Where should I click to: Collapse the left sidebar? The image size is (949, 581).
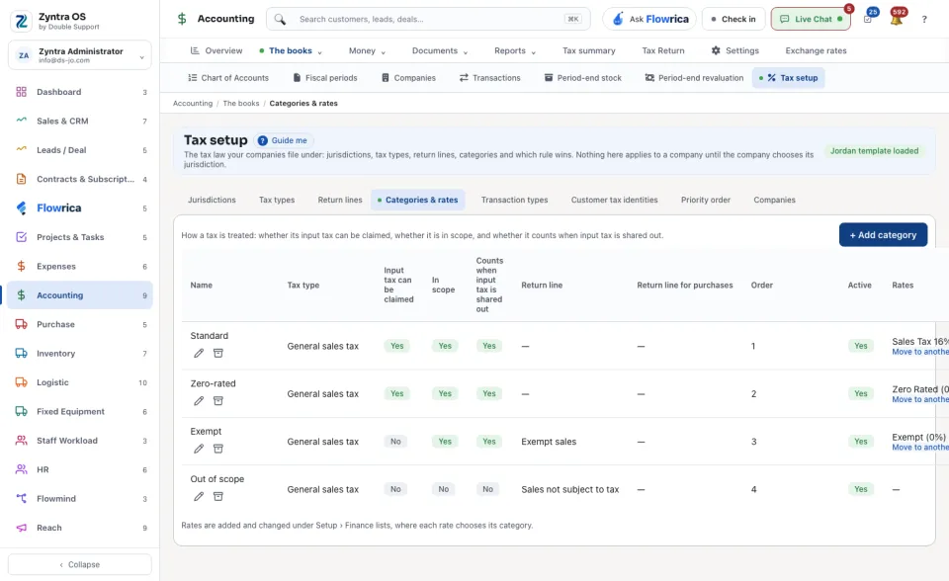point(80,564)
